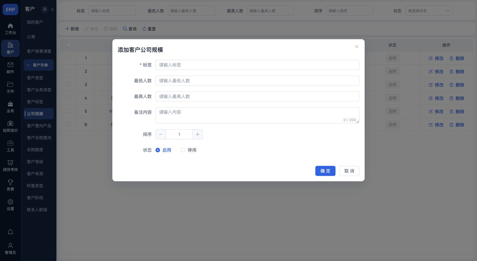Select the 客户 sidebar icon
477x261 pixels.
tap(10, 48)
